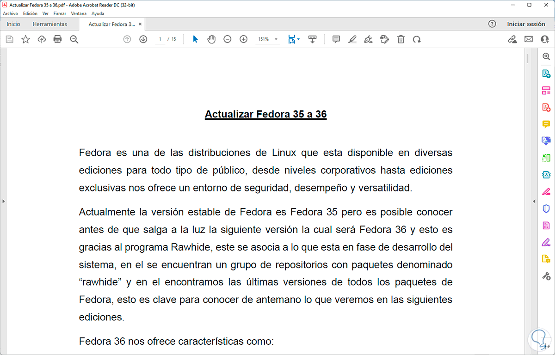555x355 pixels.
Task: Open Organize Pages pink sidebar icon
Action: [x=546, y=90]
